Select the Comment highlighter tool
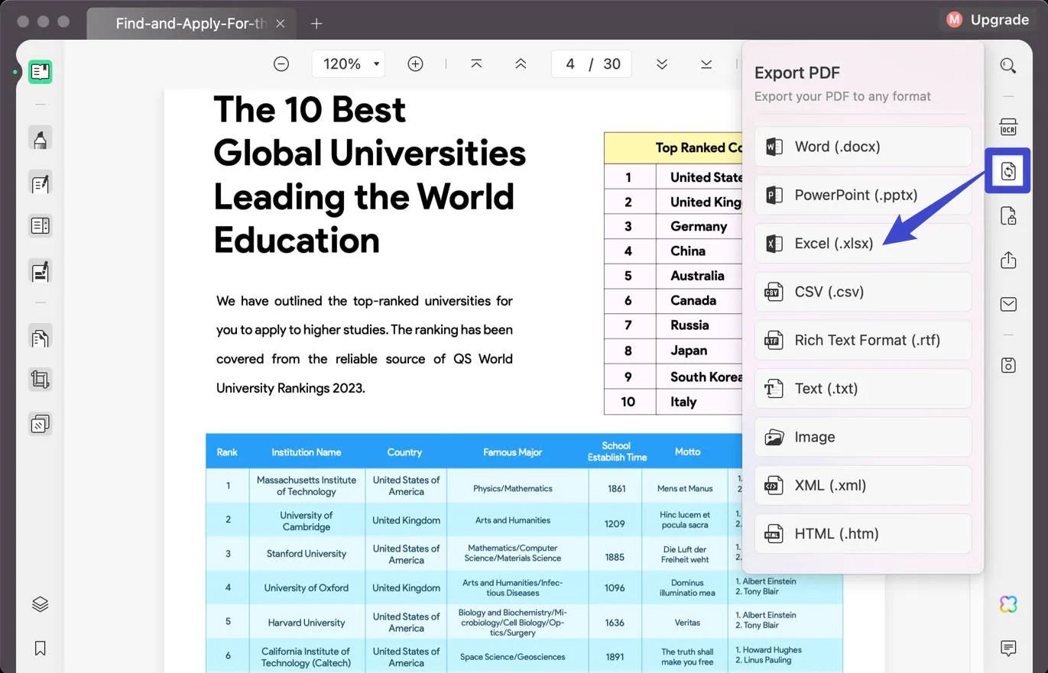This screenshot has width=1048, height=673. tap(41, 138)
